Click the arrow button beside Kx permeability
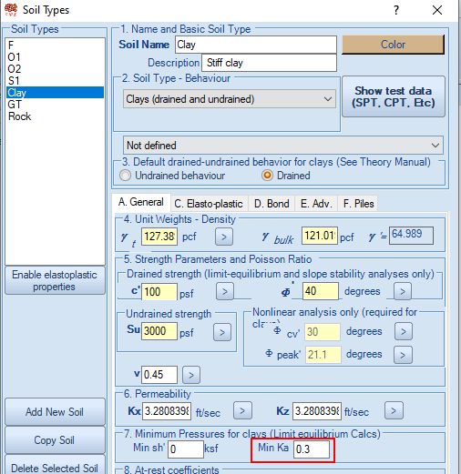The image size is (461, 474). coord(242,410)
